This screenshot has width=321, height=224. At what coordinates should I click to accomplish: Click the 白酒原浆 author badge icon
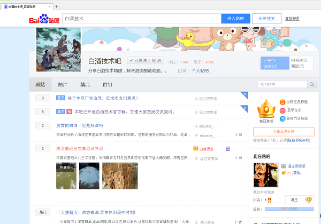click(196, 149)
